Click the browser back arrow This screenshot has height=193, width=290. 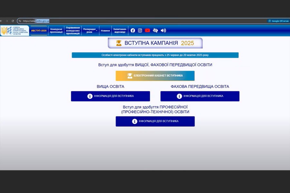click(x=1, y=21)
